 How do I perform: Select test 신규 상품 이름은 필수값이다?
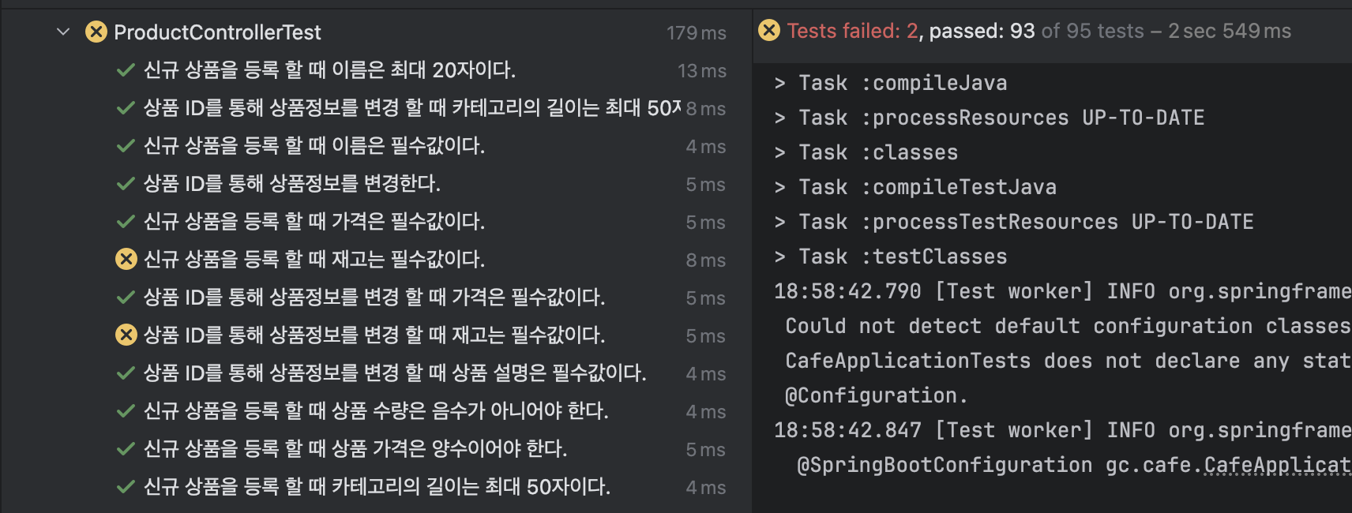(314, 146)
